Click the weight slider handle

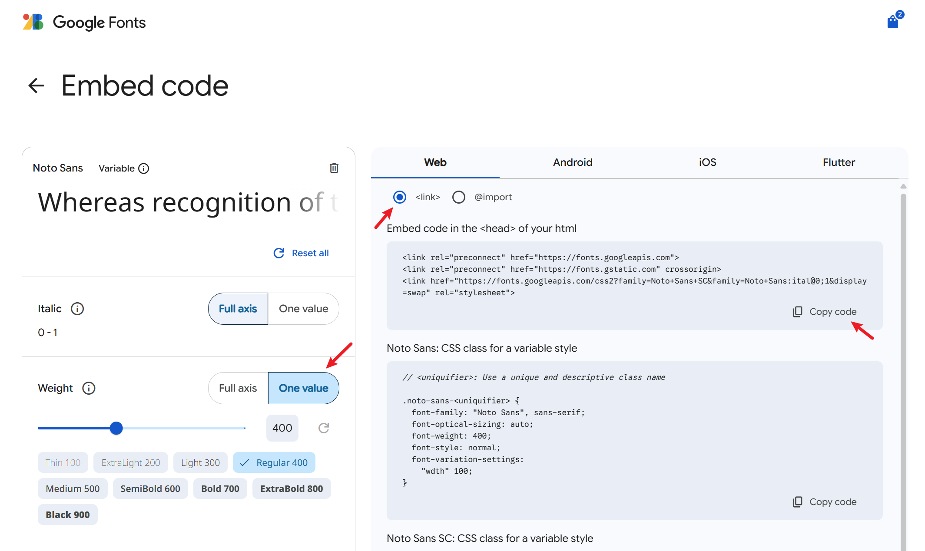point(116,428)
